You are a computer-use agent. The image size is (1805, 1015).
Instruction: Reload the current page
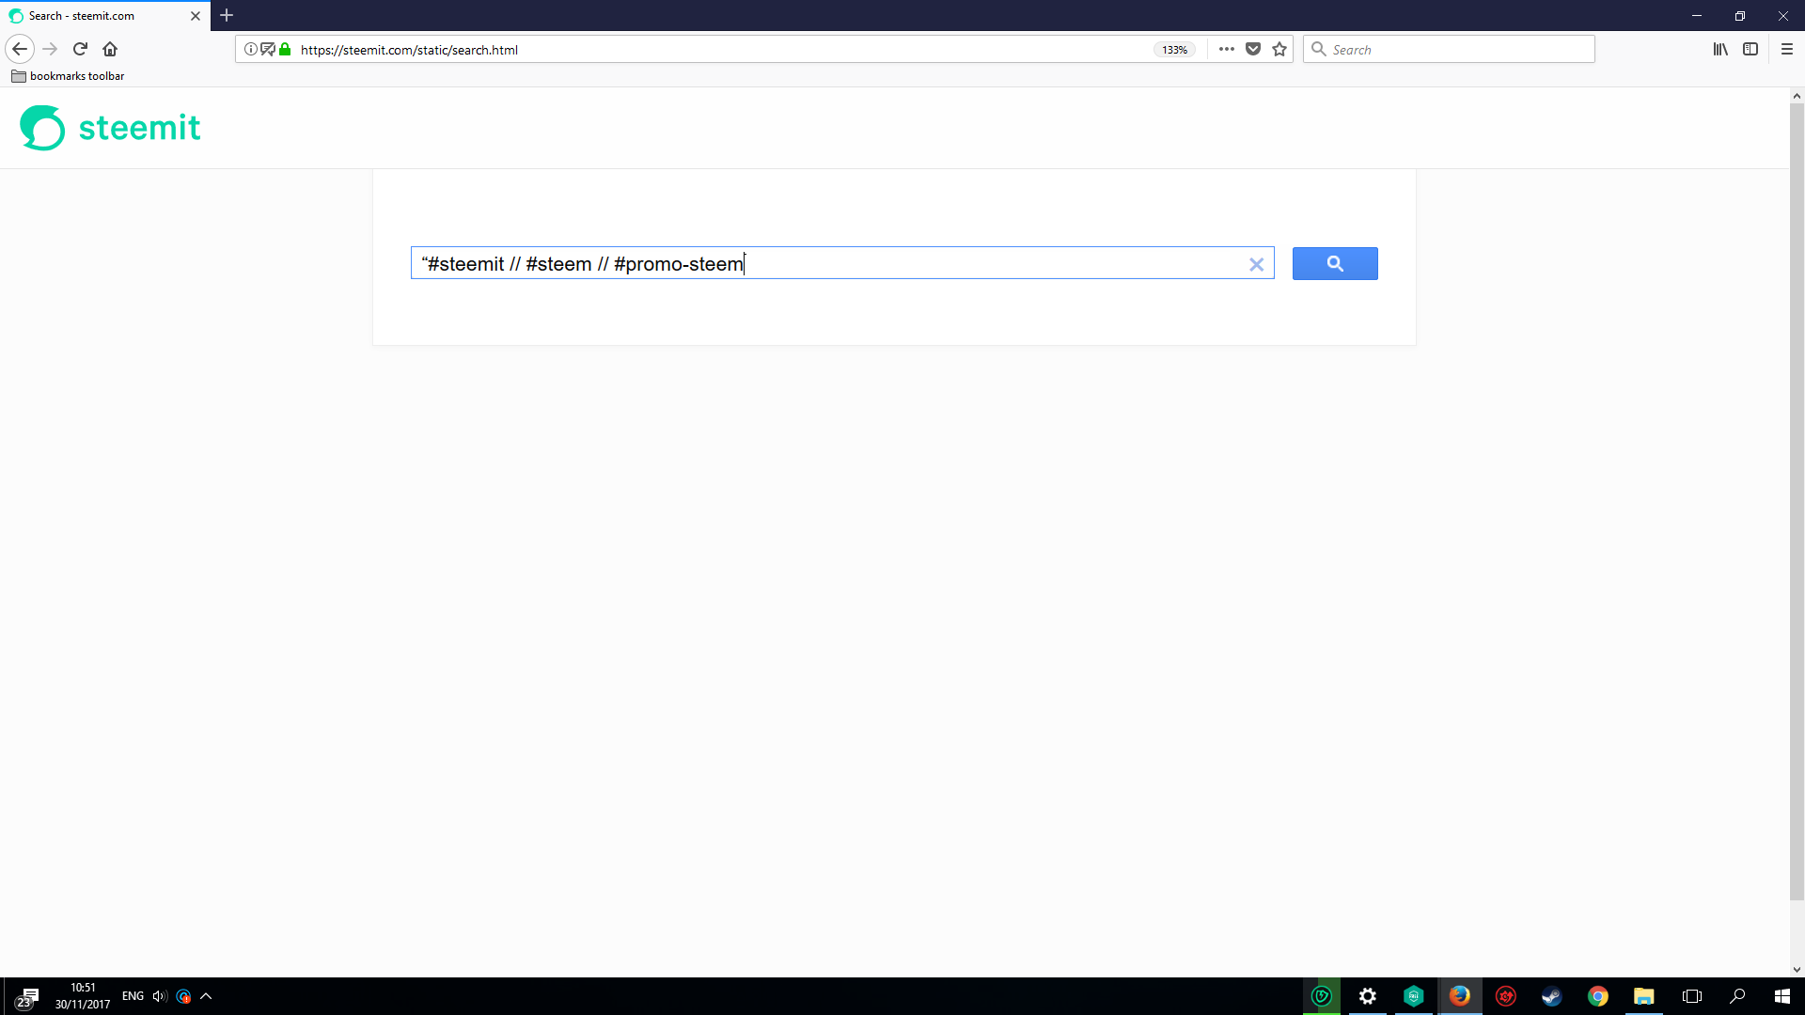tap(80, 49)
